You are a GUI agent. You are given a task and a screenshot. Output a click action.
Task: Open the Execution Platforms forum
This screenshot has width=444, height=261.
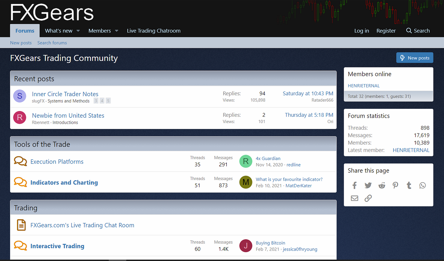57,162
